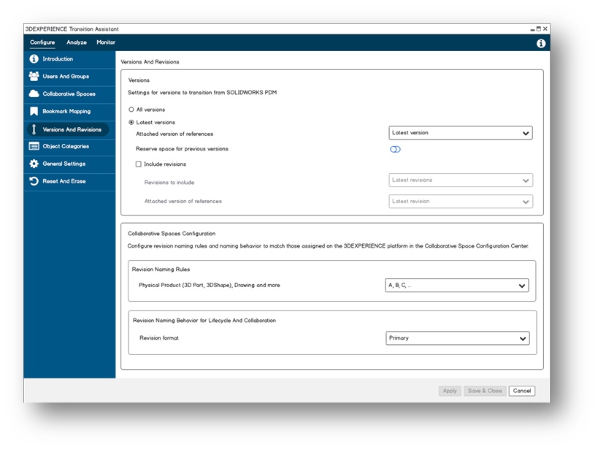598x450 pixels.
Task: Close the Transition Assistant window
Action: pyautogui.click(x=545, y=28)
